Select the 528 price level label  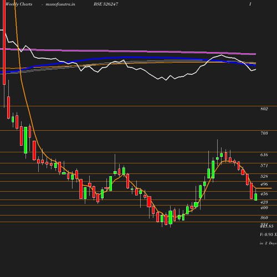click(264, 176)
